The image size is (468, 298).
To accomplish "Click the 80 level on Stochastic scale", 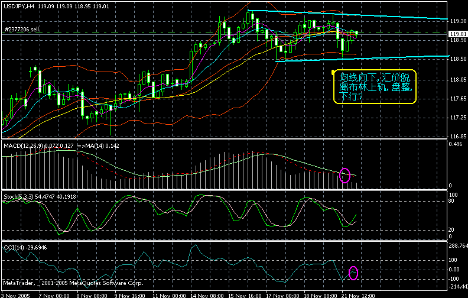I will pyautogui.click(x=451, y=201).
